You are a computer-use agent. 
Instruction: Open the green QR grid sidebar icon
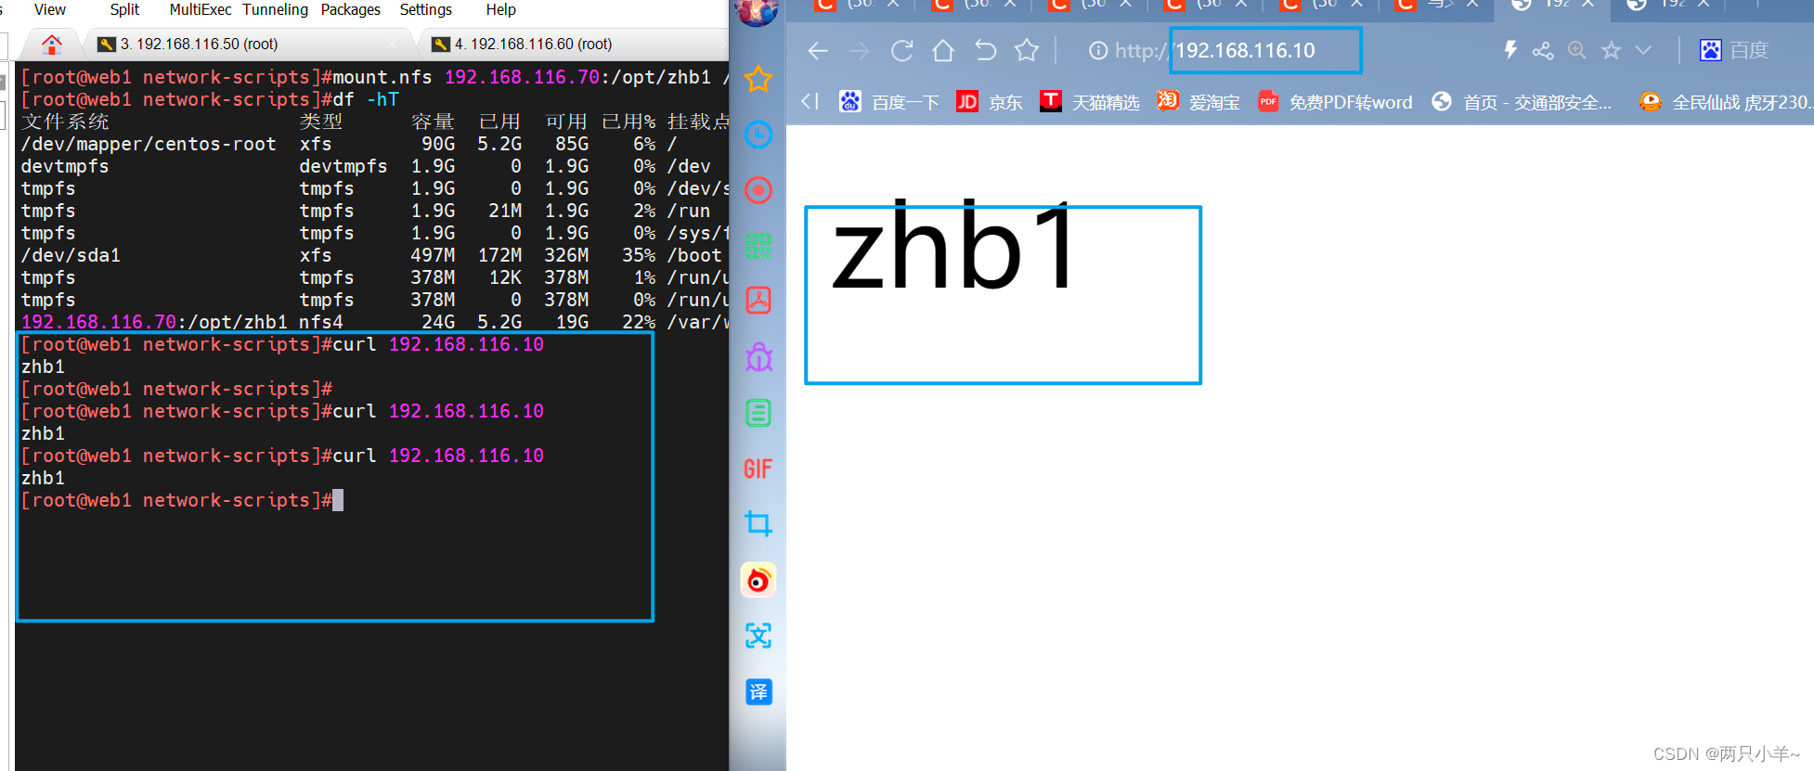coord(758,246)
